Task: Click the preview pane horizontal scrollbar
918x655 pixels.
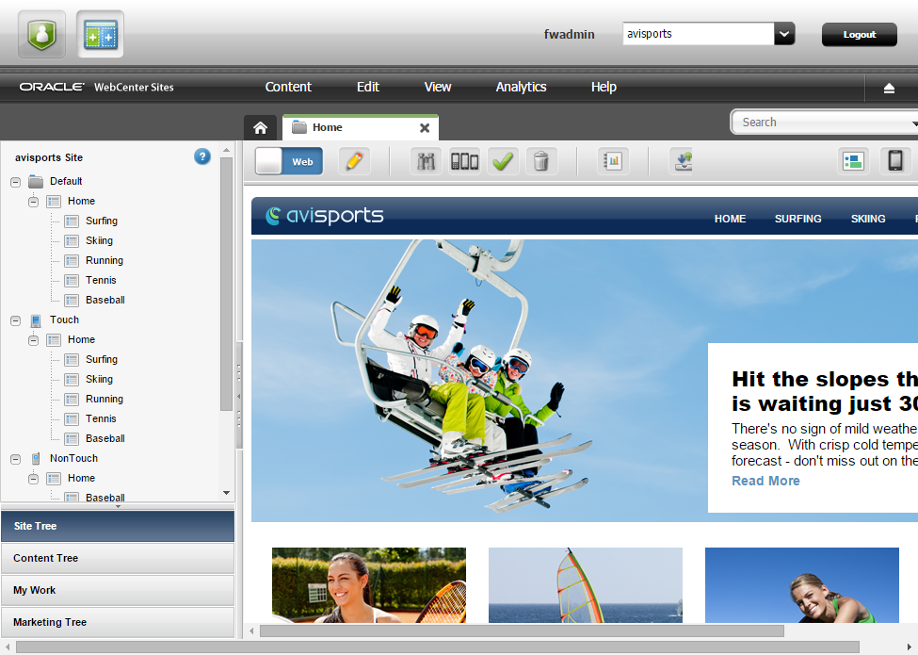Action: tap(522, 631)
